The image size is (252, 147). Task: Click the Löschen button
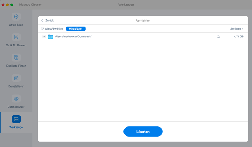(143, 132)
